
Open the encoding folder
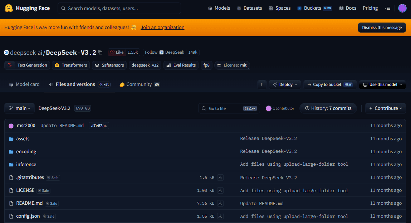pos(26,151)
